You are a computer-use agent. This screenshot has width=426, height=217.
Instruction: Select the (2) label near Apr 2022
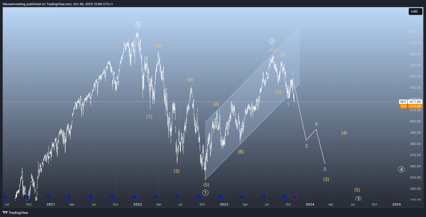pyautogui.click(x=158, y=45)
